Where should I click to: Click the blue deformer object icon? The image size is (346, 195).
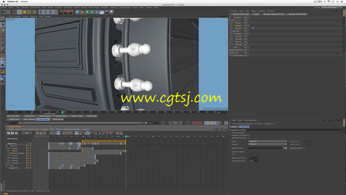point(97,12)
